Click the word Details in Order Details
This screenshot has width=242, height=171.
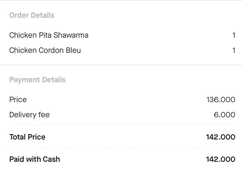point(43,15)
